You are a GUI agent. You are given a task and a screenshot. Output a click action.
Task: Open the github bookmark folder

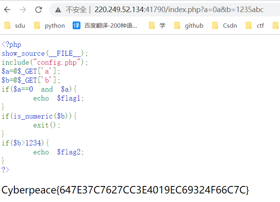[x=189, y=25]
